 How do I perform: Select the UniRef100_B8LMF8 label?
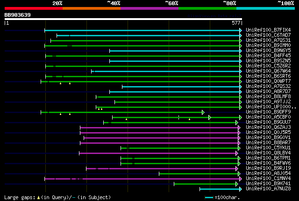pos(268,97)
